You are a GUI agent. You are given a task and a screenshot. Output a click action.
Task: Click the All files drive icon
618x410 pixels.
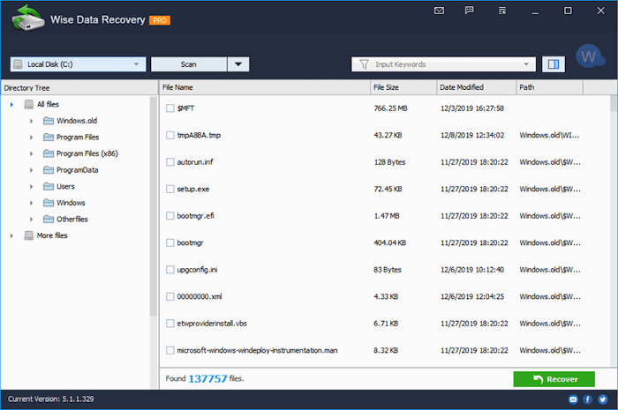coord(29,104)
